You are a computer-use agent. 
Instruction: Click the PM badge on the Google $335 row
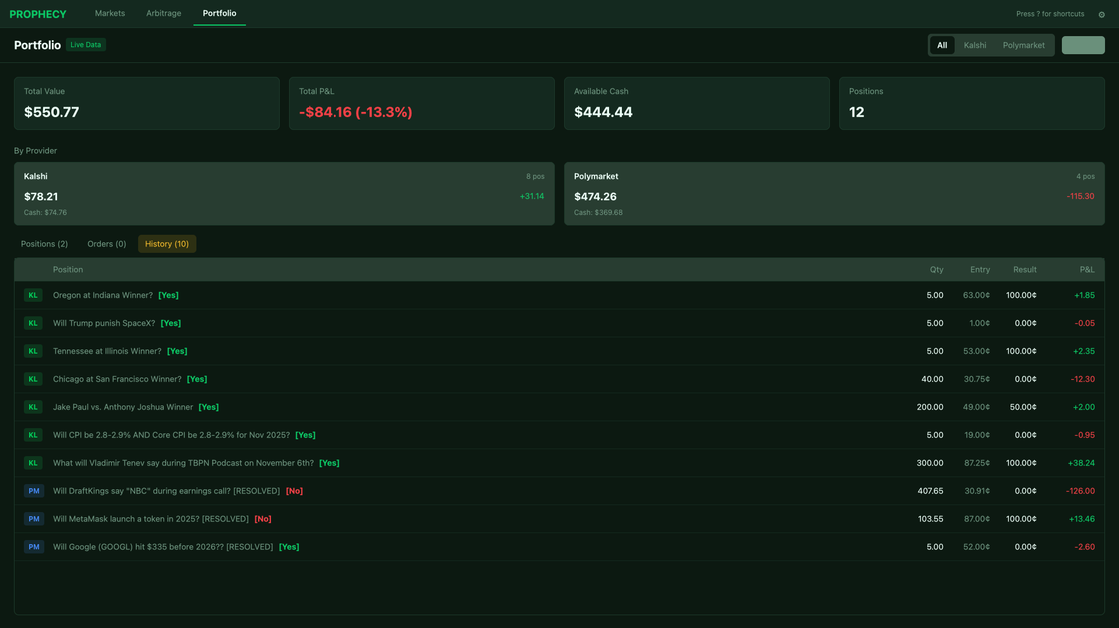(x=34, y=546)
